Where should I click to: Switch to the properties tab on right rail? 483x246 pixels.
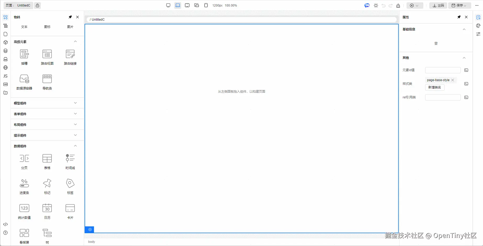coord(478,17)
